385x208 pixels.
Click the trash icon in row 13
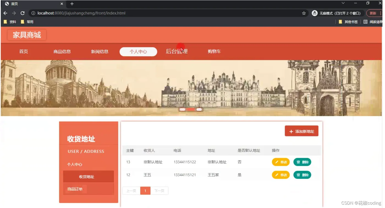298,162
